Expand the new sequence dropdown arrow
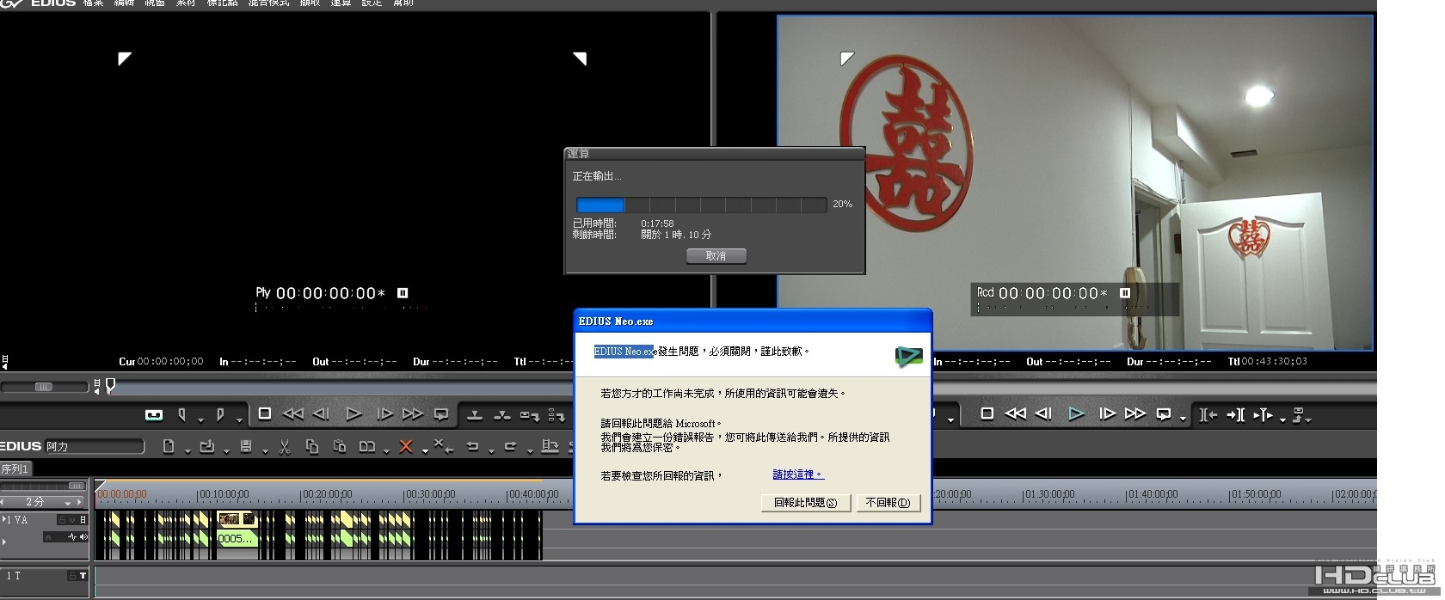The image size is (1445, 600). 188,450
